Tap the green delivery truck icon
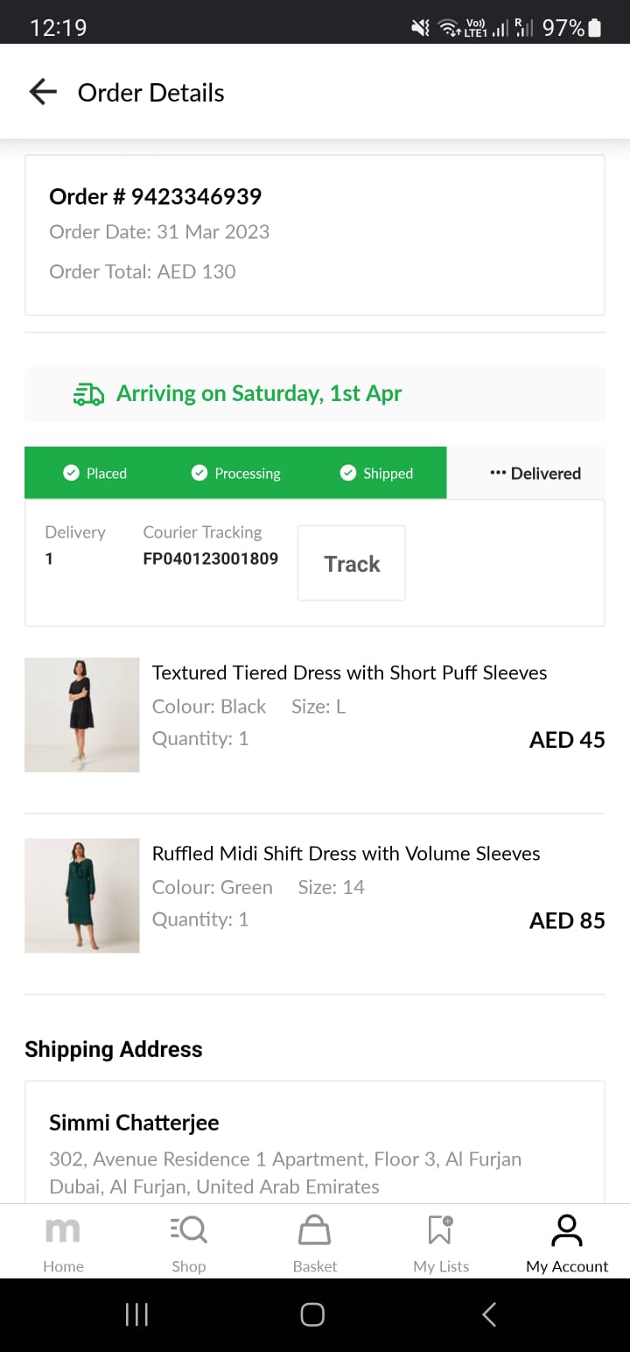This screenshot has height=1352, width=630. (x=88, y=394)
